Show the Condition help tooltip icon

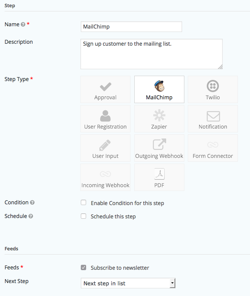click(32, 202)
